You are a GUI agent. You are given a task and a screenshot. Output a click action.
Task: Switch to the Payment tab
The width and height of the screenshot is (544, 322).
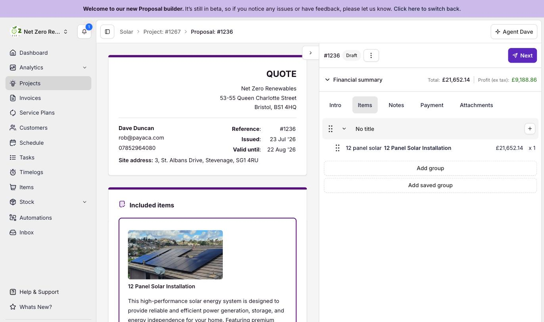(432, 105)
